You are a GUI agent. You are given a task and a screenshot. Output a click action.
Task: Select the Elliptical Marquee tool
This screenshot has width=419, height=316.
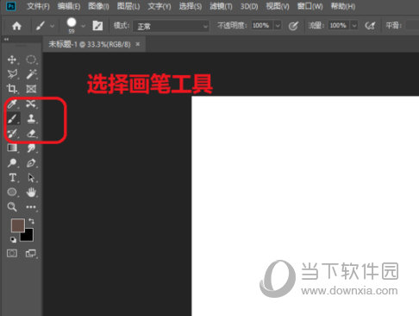(31, 60)
